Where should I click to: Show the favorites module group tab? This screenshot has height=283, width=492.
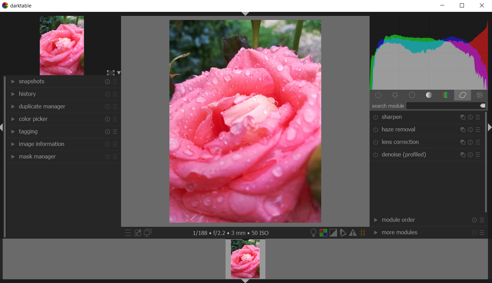(x=395, y=95)
